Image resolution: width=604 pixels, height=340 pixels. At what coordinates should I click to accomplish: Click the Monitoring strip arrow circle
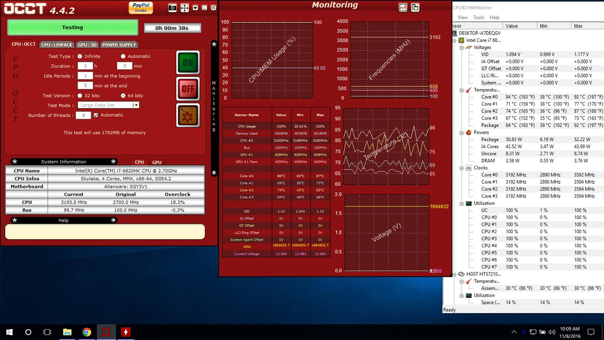point(214,173)
